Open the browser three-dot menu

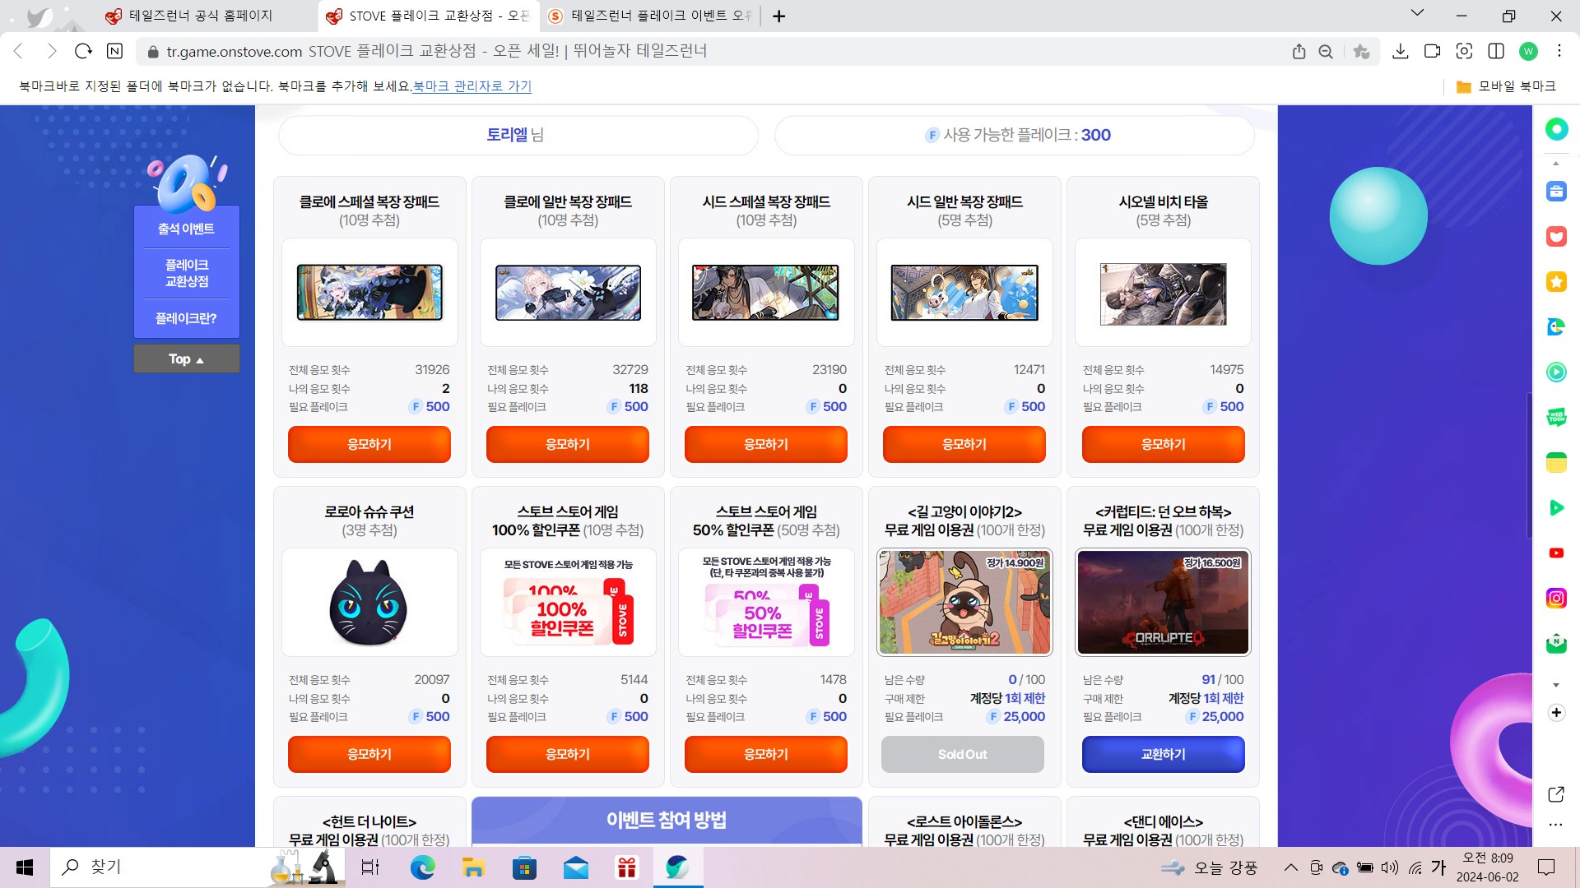[x=1559, y=51]
